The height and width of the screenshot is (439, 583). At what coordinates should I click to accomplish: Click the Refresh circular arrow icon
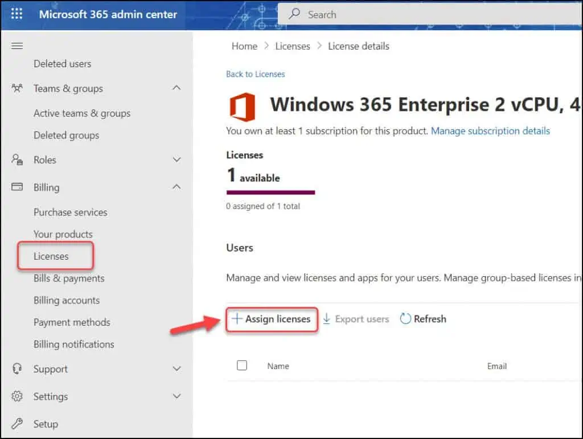[405, 318]
